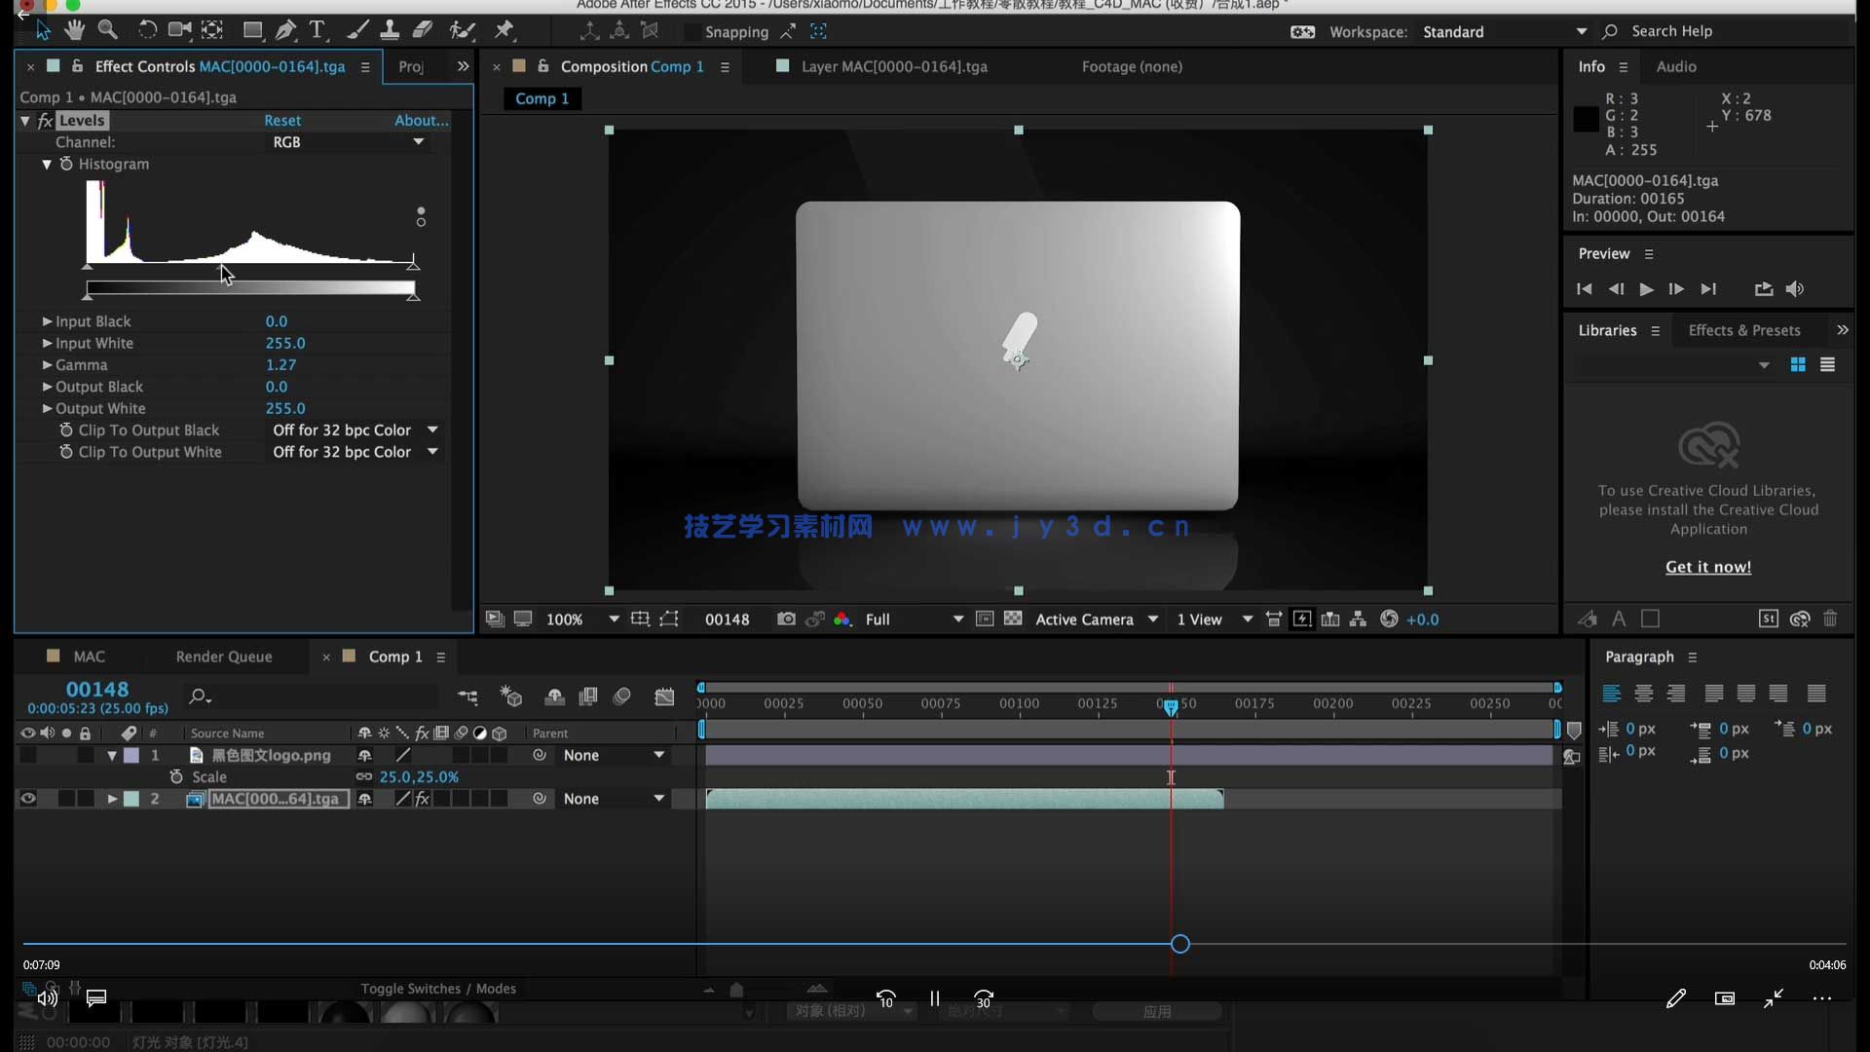1870x1052 pixels.
Task: Expand the 黑色图文logo.png layer properties
Action: point(112,755)
